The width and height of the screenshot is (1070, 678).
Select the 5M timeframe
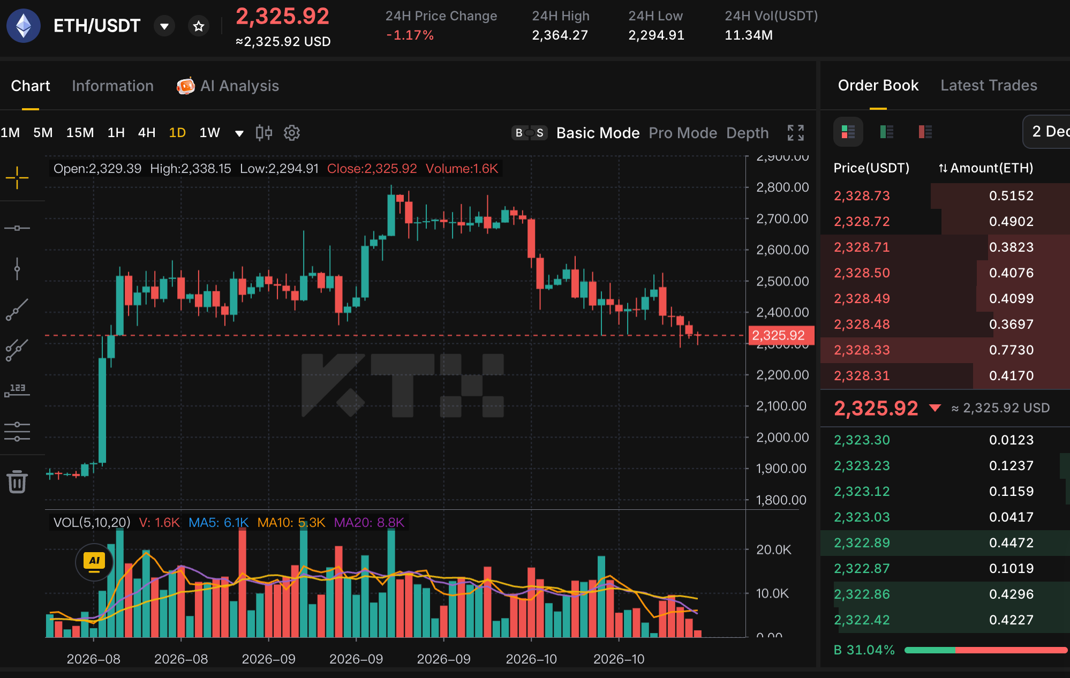(43, 132)
